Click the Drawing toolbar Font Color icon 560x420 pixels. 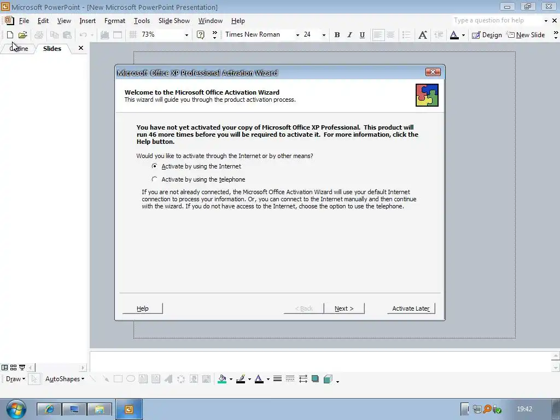259,379
